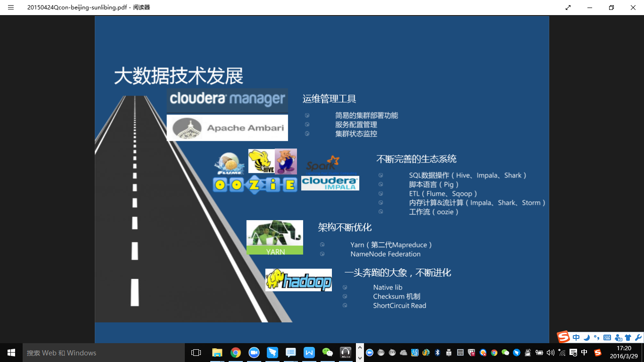Viewport: 644px width, 362px height.
Task: Open File Explorer from the taskbar
Action: [x=217, y=353]
